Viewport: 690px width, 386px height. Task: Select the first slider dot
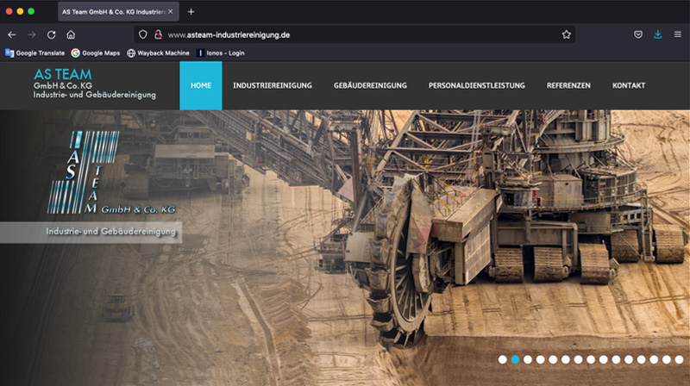pyautogui.click(x=503, y=359)
